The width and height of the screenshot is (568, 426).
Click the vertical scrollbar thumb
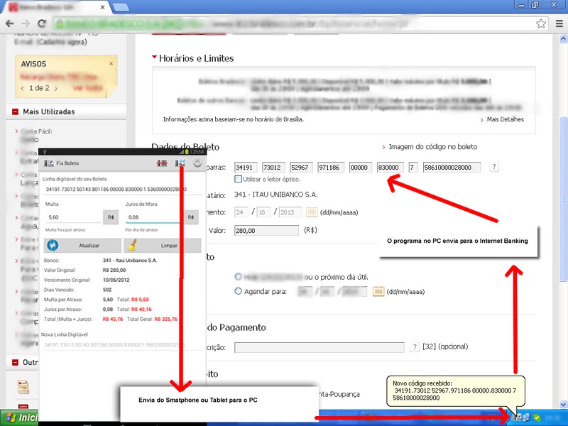[563, 199]
